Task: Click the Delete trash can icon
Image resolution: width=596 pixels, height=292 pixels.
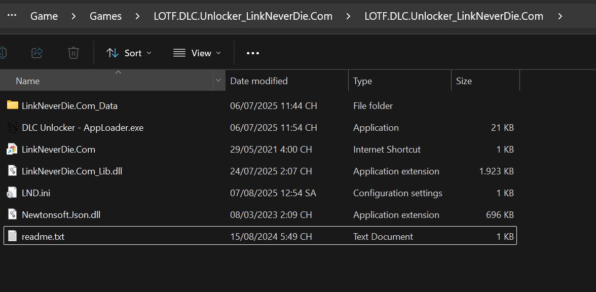Action: [73, 53]
